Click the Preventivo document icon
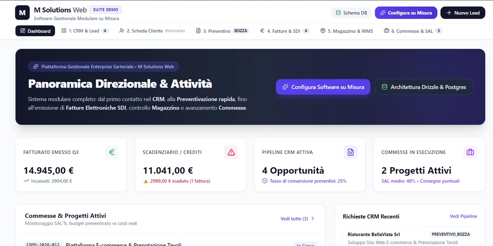The image size is (493, 246). (x=198, y=31)
